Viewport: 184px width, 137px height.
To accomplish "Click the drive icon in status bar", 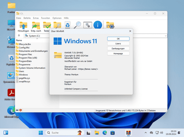I will coord(17,110).
